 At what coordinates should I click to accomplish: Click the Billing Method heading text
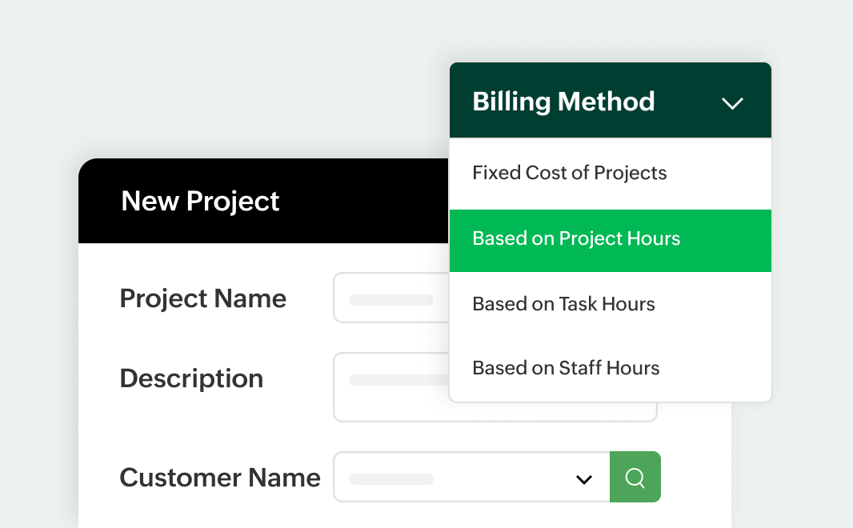click(x=563, y=102)
